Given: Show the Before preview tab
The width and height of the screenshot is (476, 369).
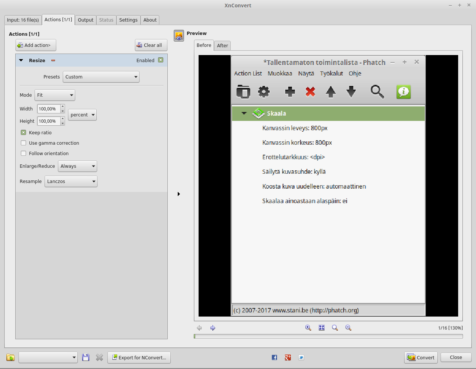Looking at the screenshot, I should pyautogui.click(x=204, y=45).
